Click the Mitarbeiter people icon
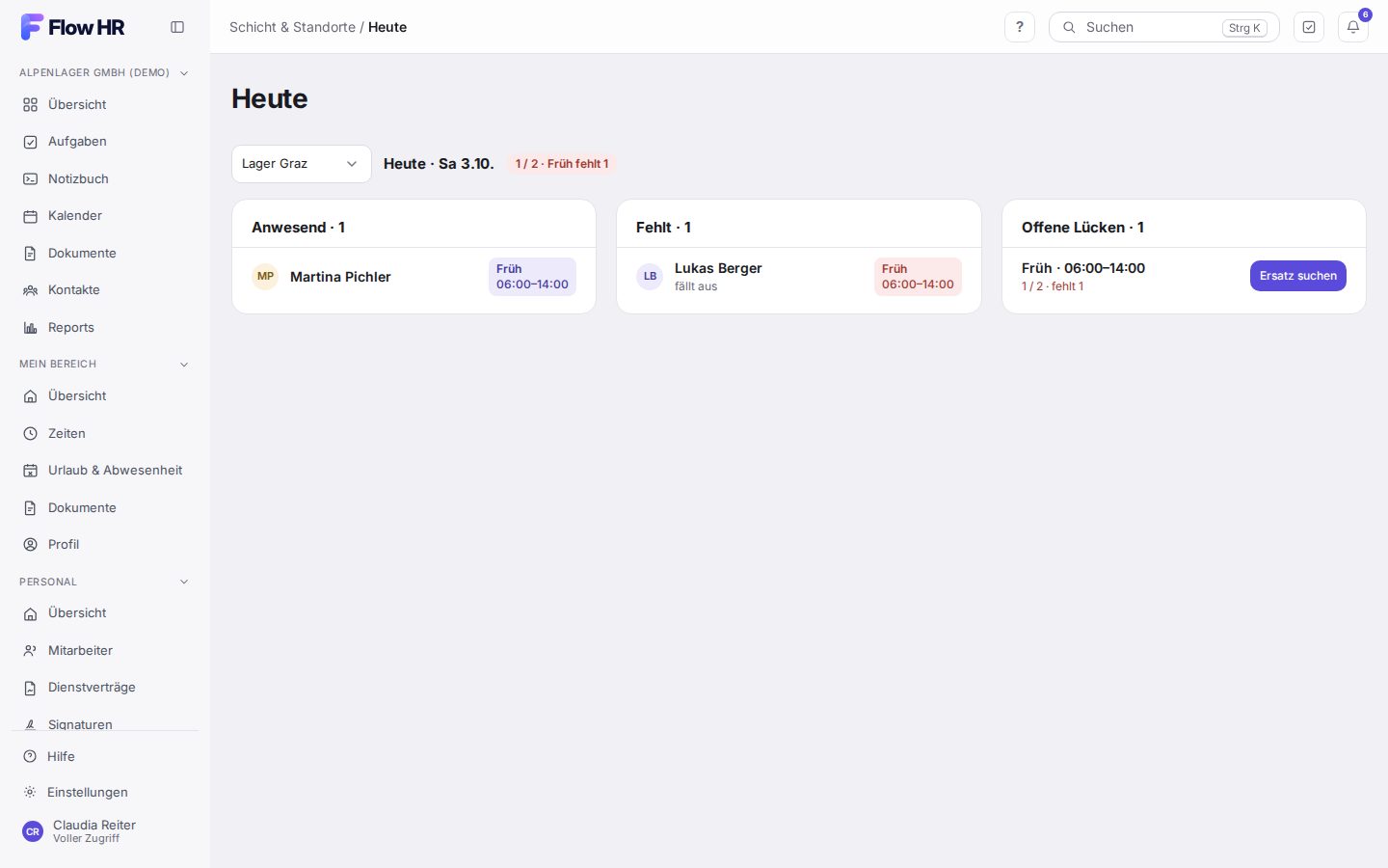The height and width of the screenshot is (868, 1388). tap(31, 651)
